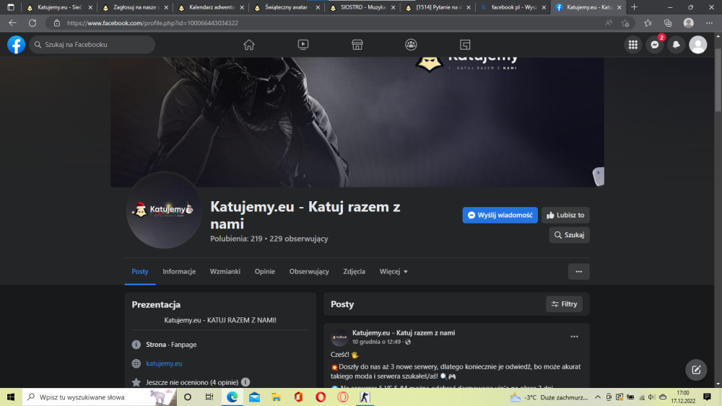Reload the page with the refresh icon
Screen dimensions: 722x406
[32, 23]
